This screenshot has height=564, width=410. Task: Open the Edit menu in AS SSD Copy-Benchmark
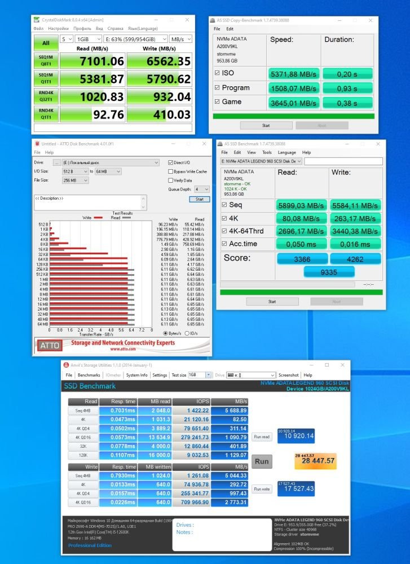click(230, 29)
